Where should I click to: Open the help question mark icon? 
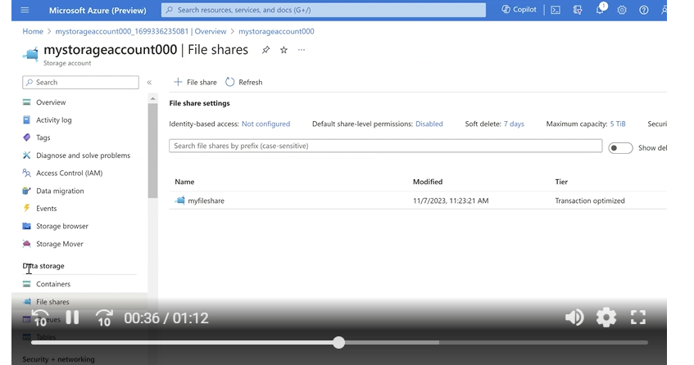tap(643, 10)
